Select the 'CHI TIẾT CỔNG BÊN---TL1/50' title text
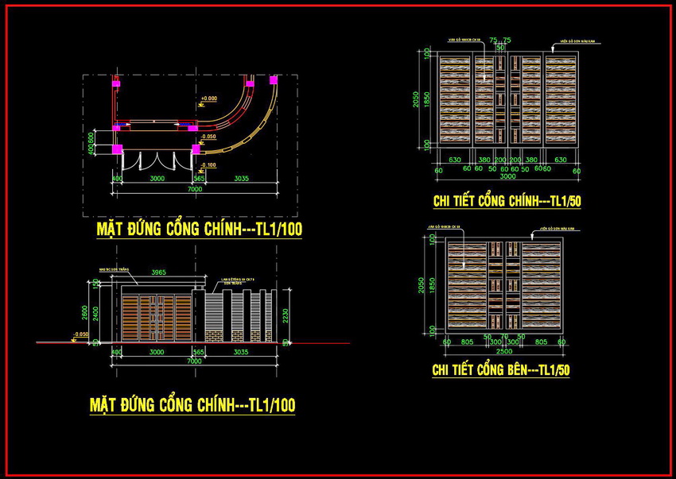This screenshot has width=676, height=479. coord(500,370)
